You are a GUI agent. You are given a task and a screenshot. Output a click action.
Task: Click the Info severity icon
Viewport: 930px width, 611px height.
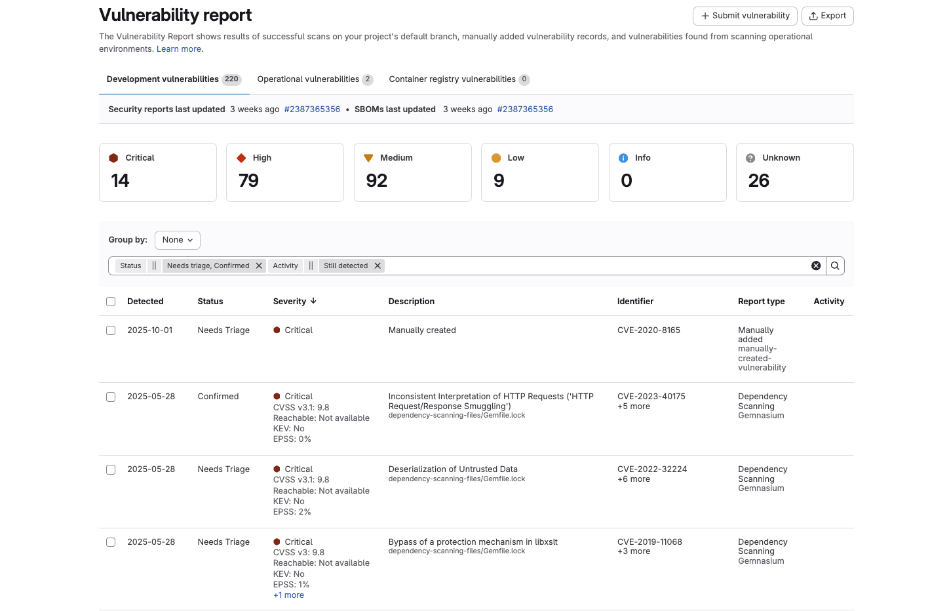(x=623, y=158)
